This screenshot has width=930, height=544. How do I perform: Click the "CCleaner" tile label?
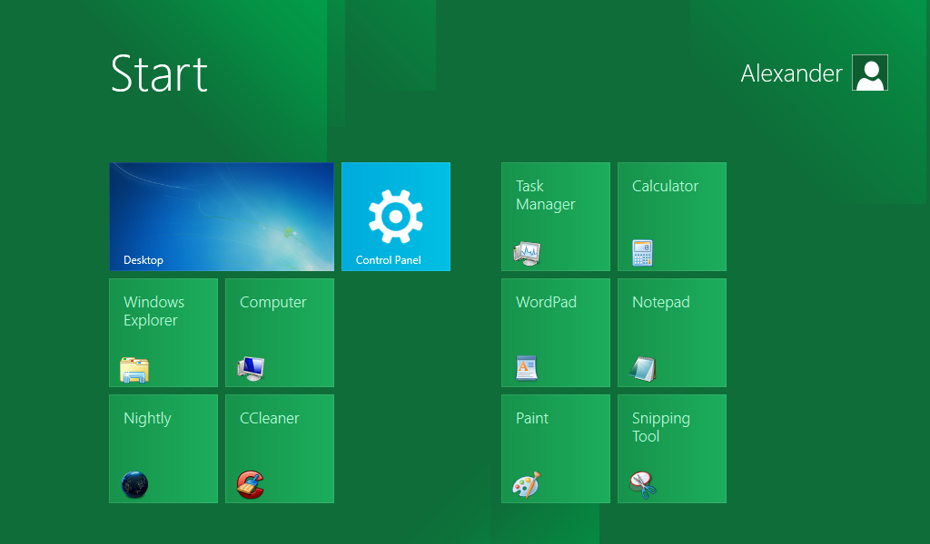point(270,418)
